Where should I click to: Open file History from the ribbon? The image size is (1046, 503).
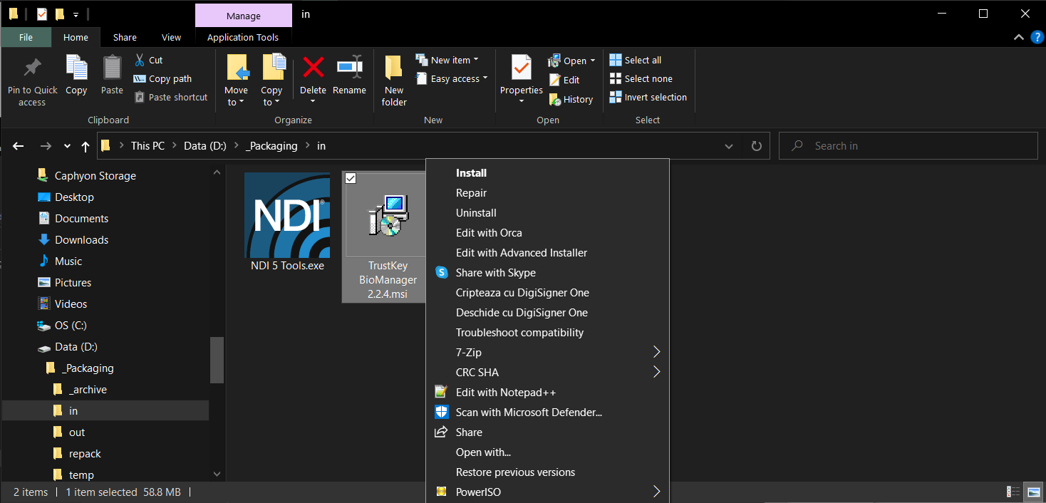click(x=571, y=99)
